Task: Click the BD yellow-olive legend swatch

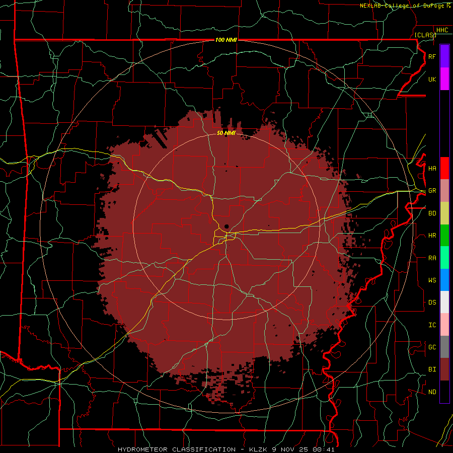Action: [x=444, y=213]
